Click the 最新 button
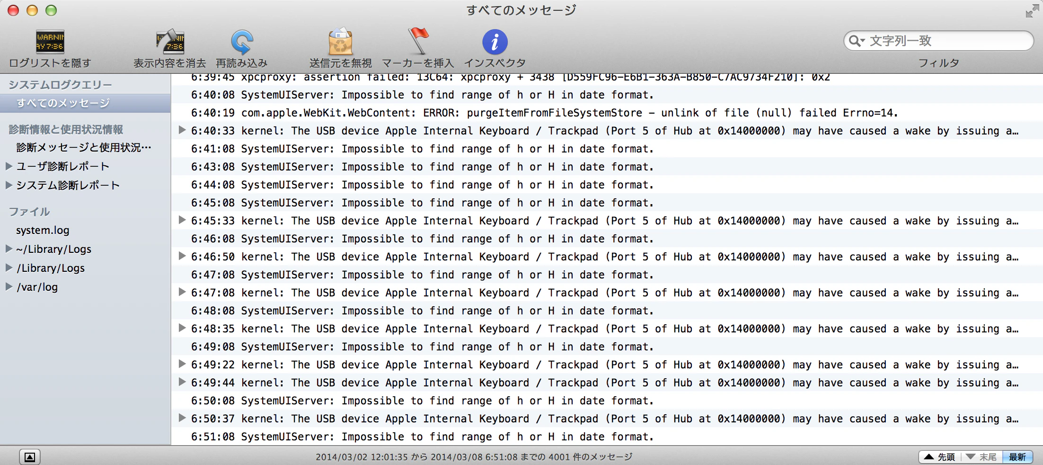1043x465 pixels. point(1017,457)
